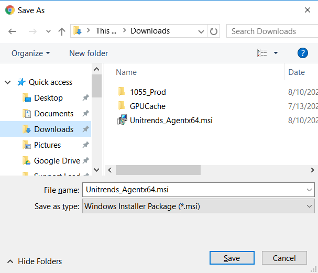Click the change view layout icon
Screen dimensions: 318x273
pos(262,53)
